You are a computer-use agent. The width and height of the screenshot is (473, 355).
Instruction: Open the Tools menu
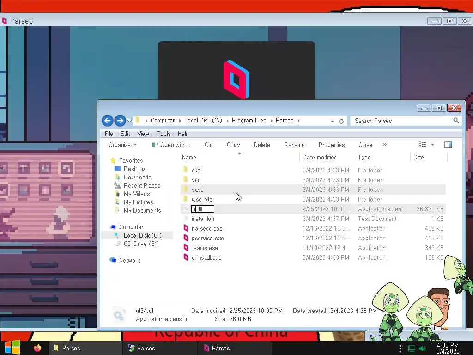click(x=164, y=134)
